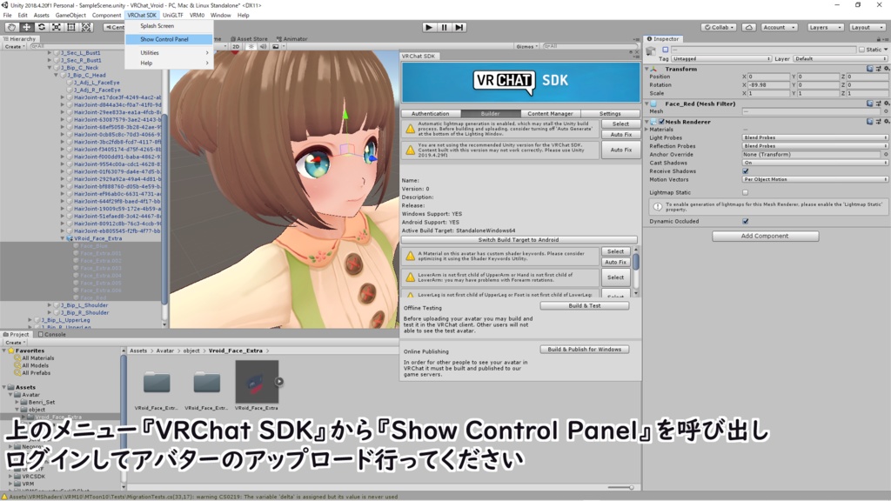Screen dimensions: 891x501
Task: Click the Mesh Renderer presets icon
Action: (878, 122)
